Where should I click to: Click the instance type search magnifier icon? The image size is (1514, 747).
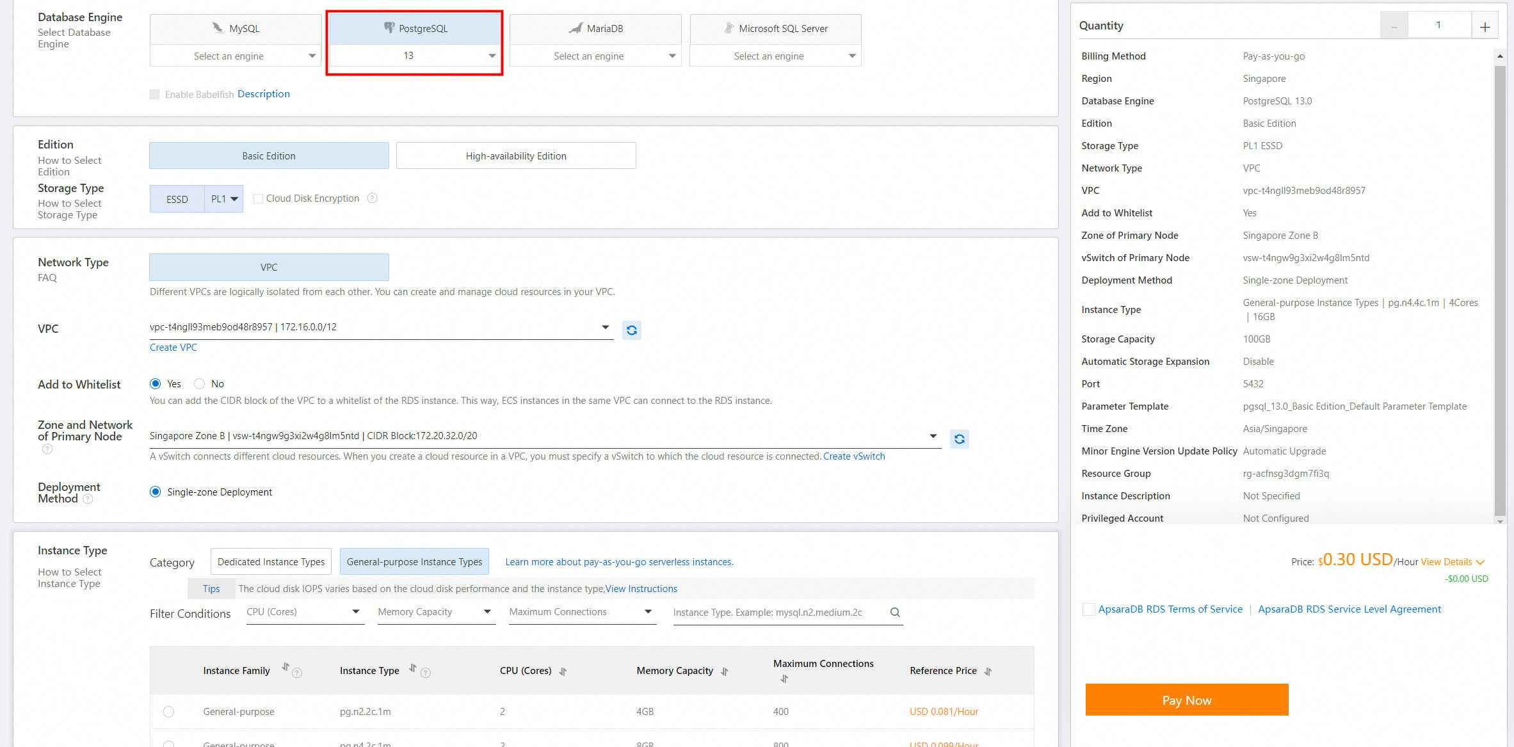pyautogui.click(x=895, y=612)
